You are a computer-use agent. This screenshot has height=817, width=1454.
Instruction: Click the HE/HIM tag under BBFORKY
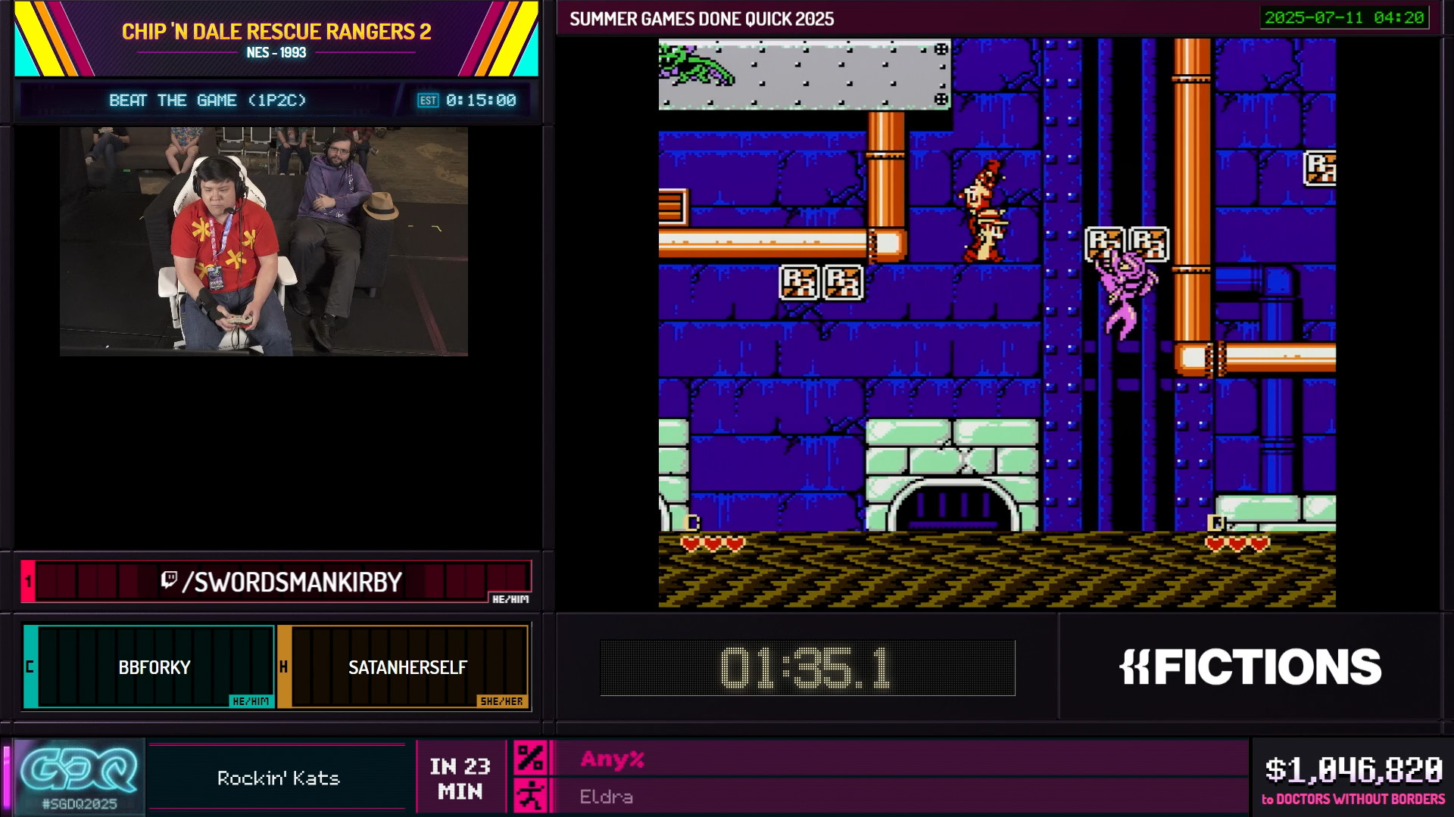251,701
